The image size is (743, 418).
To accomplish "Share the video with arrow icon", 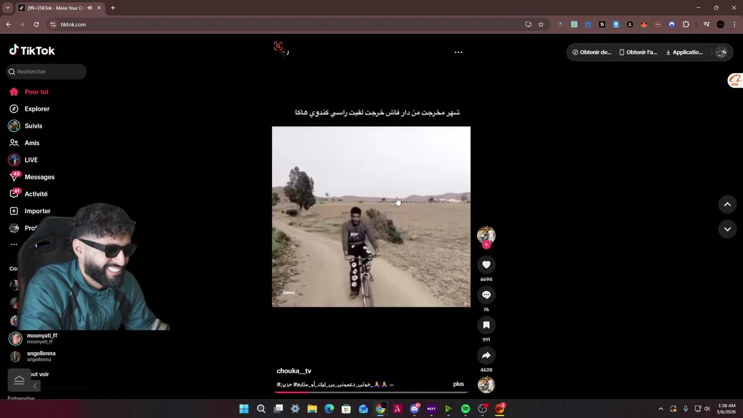I will 486,355.
